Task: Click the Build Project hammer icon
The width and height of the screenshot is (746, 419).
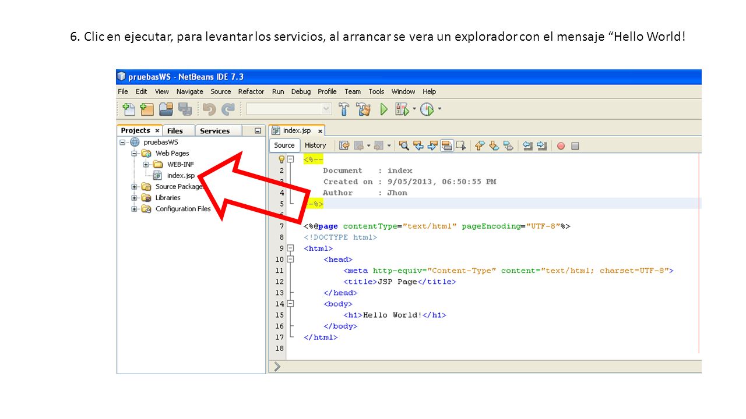Action: click(344, 109)
